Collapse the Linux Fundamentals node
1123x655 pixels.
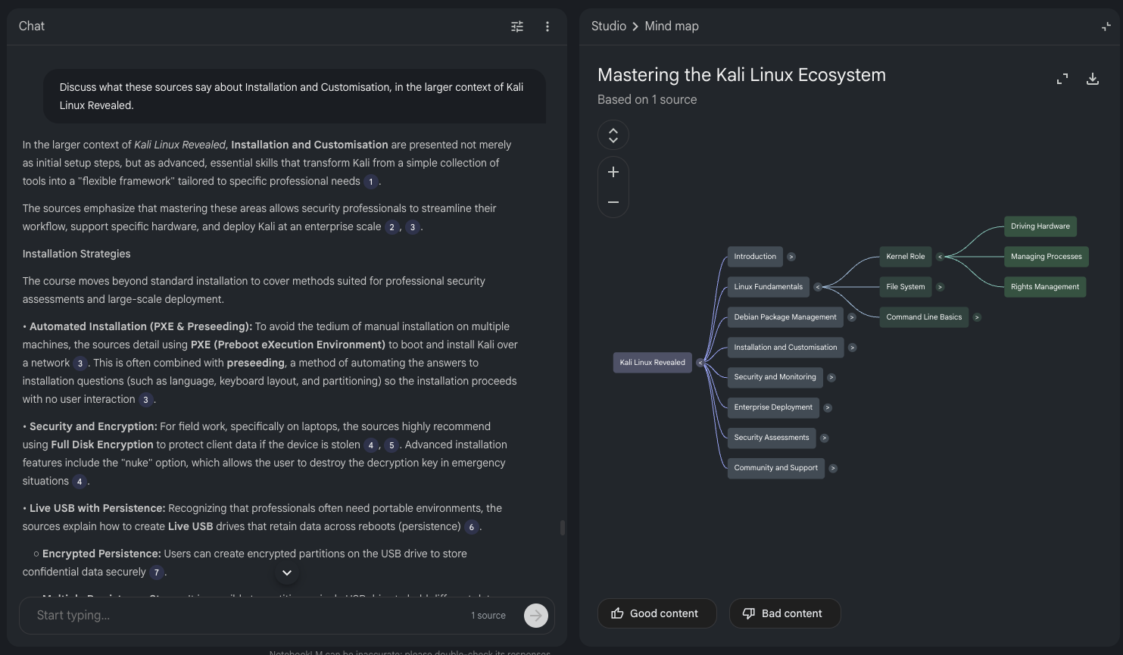pos(818,287)
